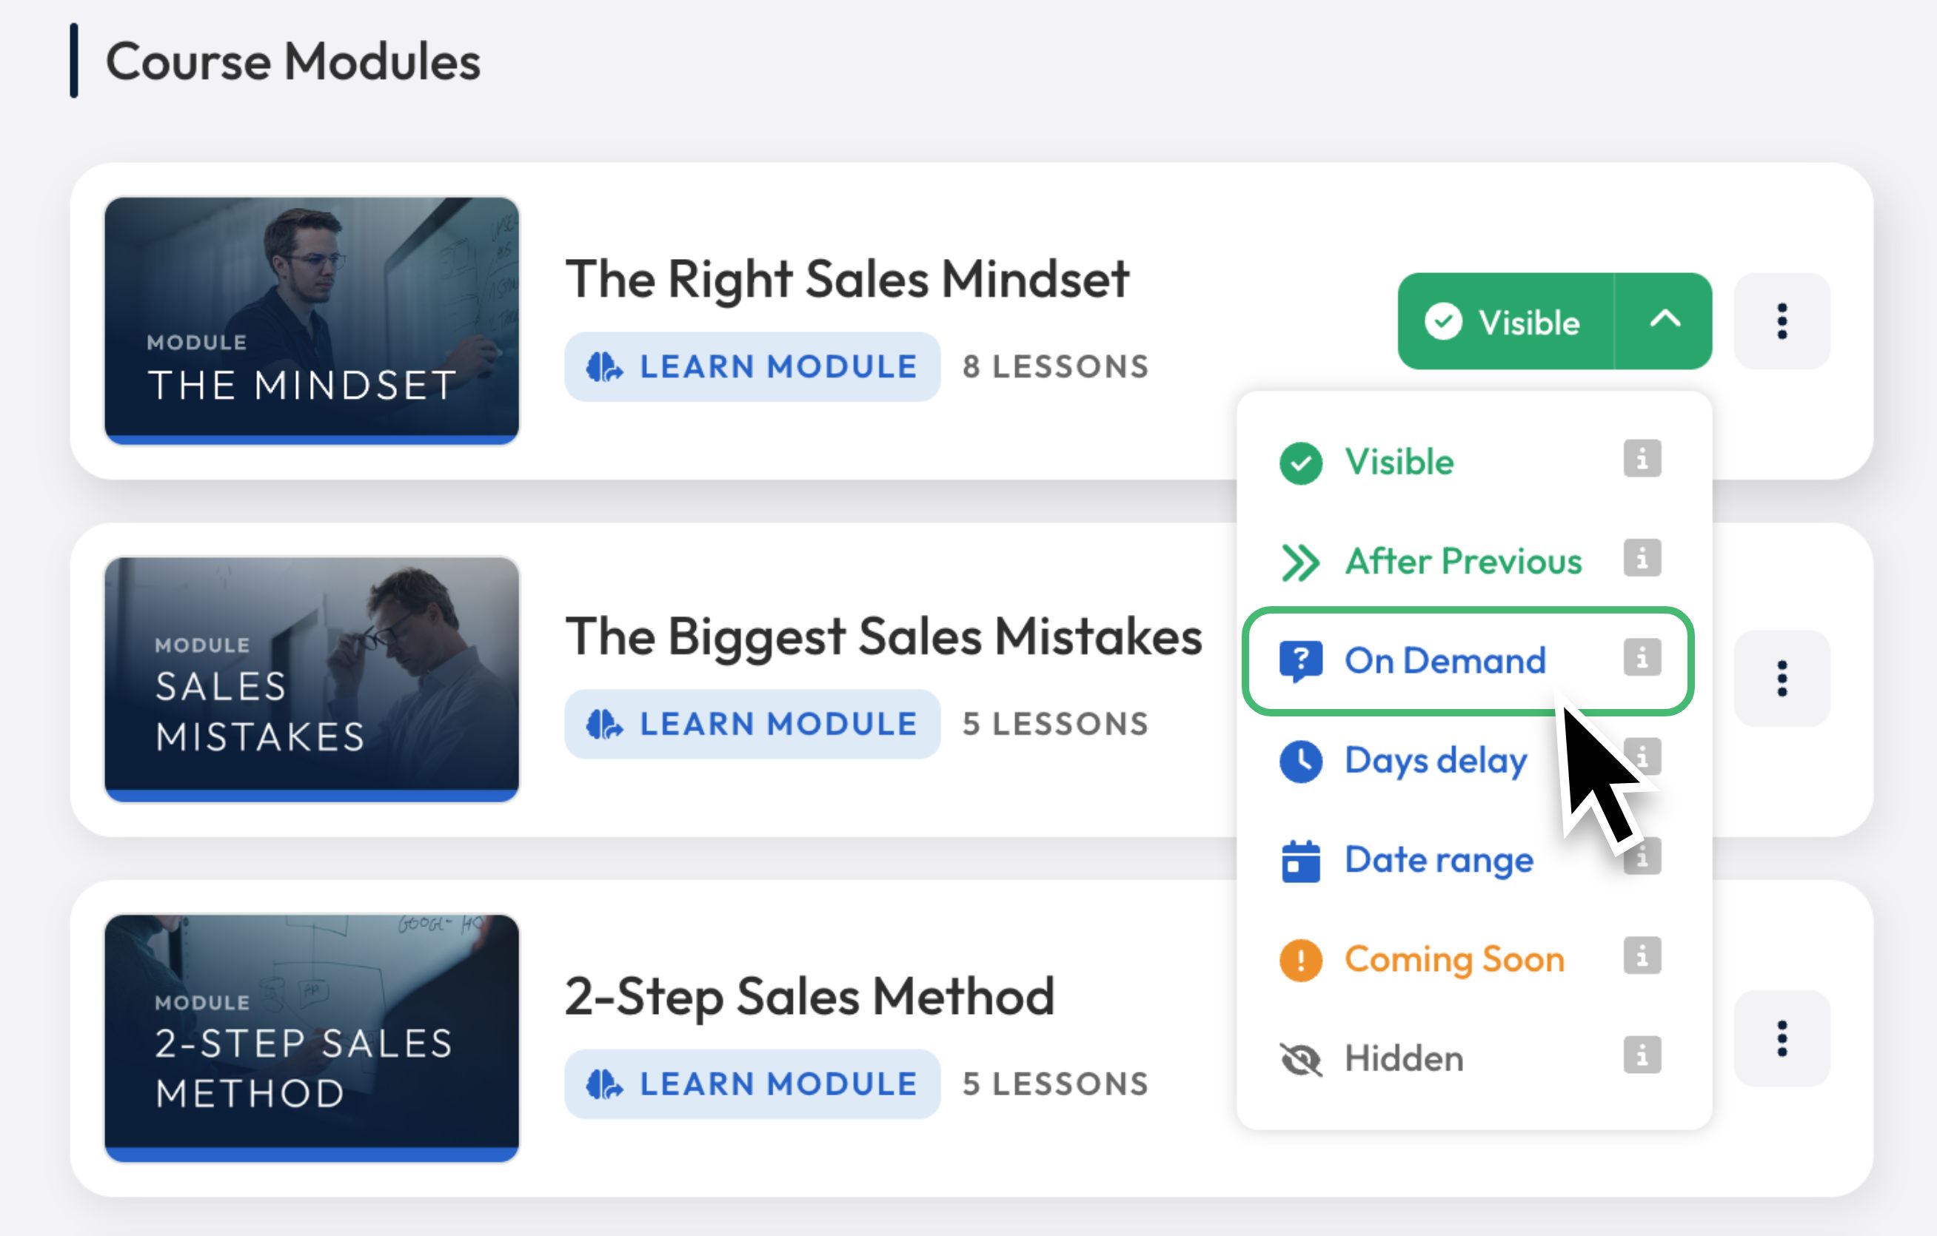The height and width of the screenshot is (1236, 1937).
Task: Click info icon next to Visible option
Action: pos(1642,459)
